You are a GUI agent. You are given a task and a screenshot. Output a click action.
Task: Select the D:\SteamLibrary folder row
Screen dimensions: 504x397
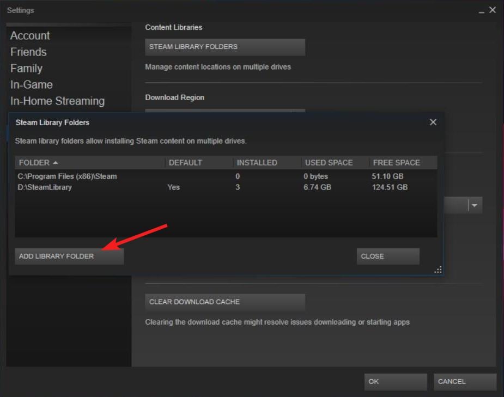pyautogui.click(x=226, y=187)
